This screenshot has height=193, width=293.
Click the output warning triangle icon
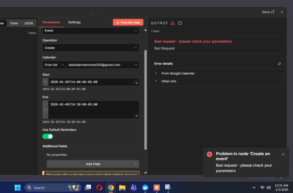[x=173, y=23]
